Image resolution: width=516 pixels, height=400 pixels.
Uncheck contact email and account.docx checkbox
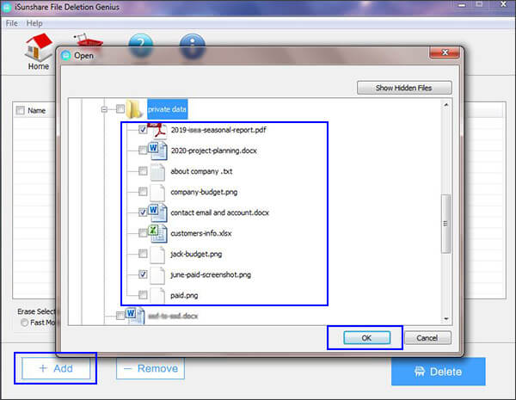pyautogui.click(x=143, y=212)
